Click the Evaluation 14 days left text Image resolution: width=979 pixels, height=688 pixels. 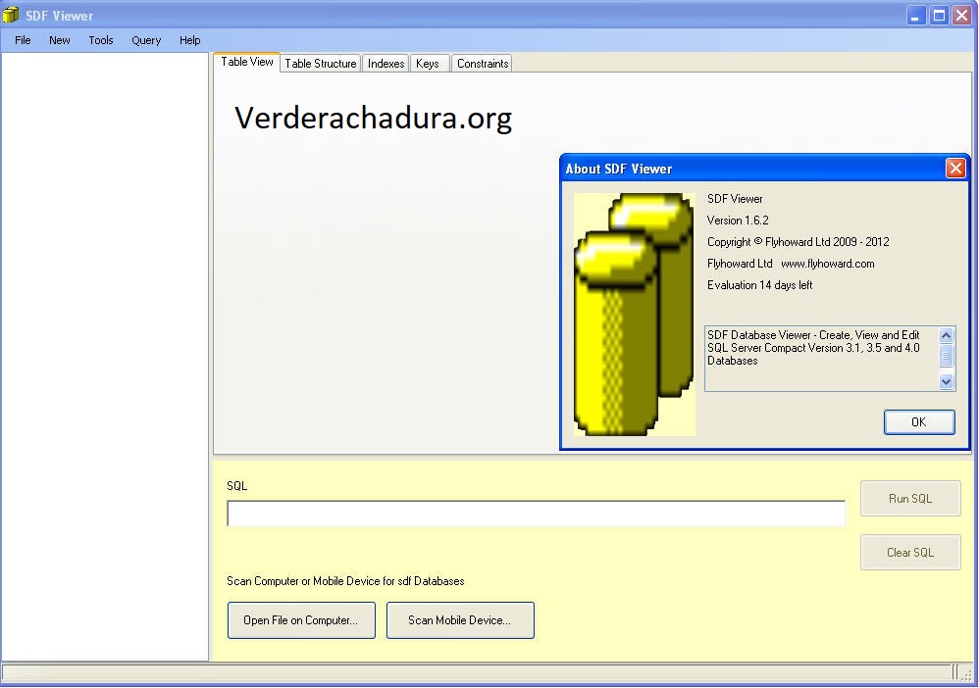pyautogui.click(x=759, y=285)
